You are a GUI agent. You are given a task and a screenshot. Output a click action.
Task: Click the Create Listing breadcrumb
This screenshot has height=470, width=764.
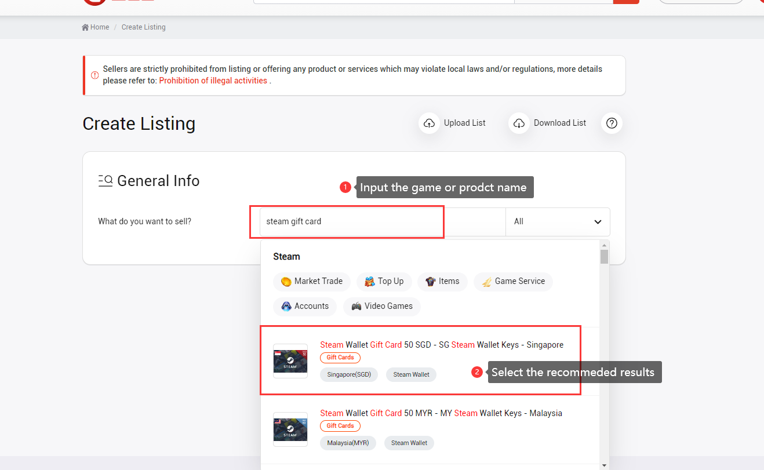143,27
